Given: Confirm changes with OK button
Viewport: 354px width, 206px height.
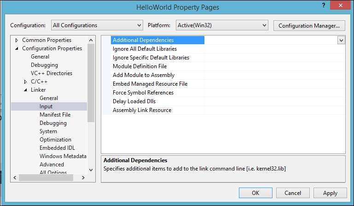Looking at the screenshot, I should point(255,193).
